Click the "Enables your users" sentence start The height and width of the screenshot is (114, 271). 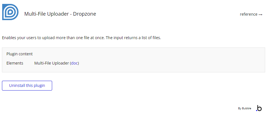click(x=17, y=37)
